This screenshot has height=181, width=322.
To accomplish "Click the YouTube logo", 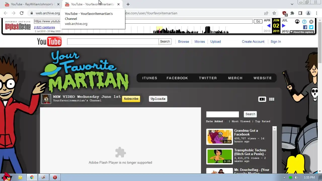I will (49, 42).
